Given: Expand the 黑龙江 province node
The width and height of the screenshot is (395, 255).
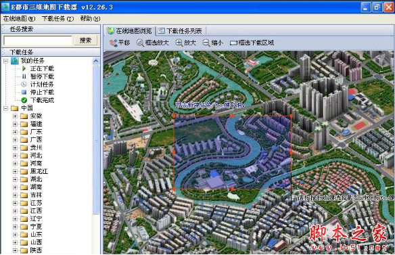Looking at the screenshot, I should (x=15, y=171).
